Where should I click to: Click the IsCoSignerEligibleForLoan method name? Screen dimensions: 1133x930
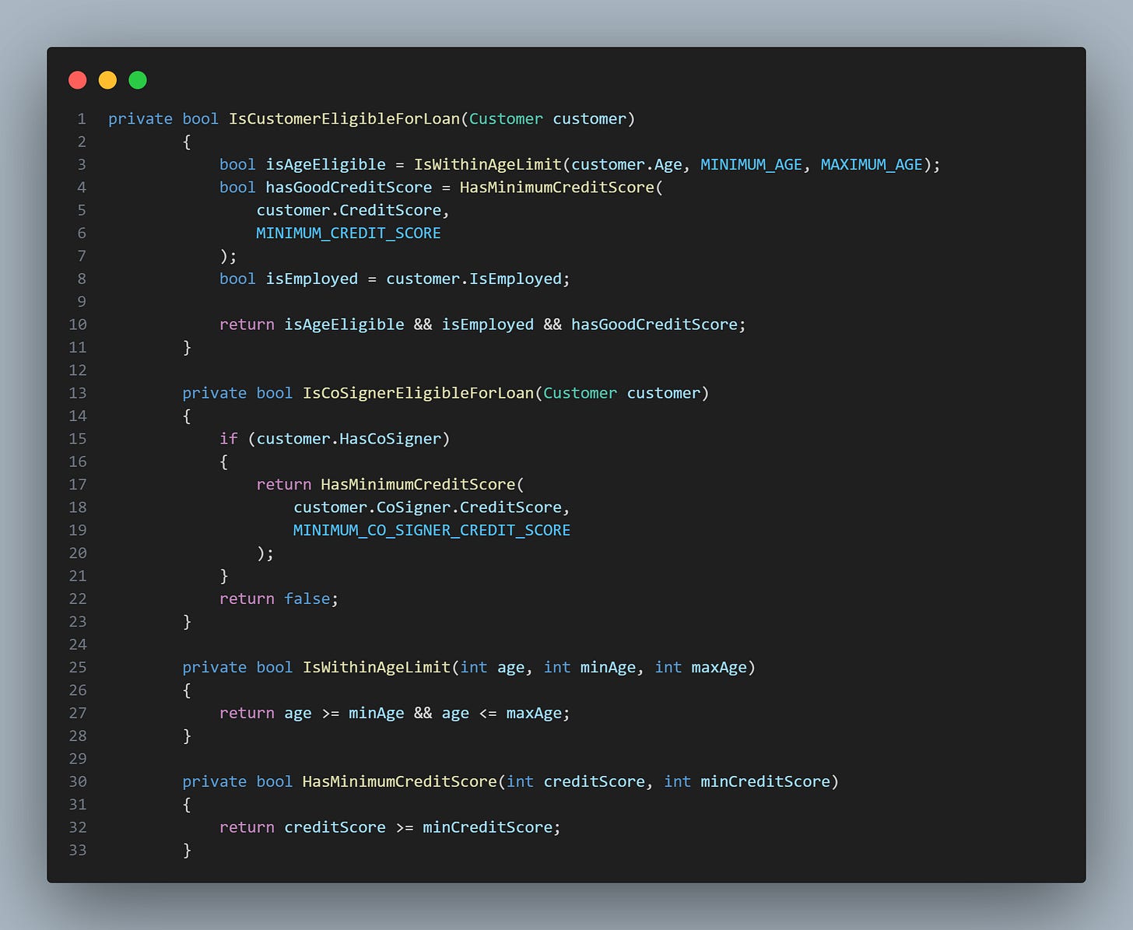point(419,393)
